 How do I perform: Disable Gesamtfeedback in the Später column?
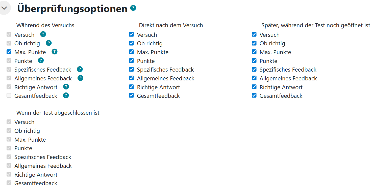coord(254,96)
